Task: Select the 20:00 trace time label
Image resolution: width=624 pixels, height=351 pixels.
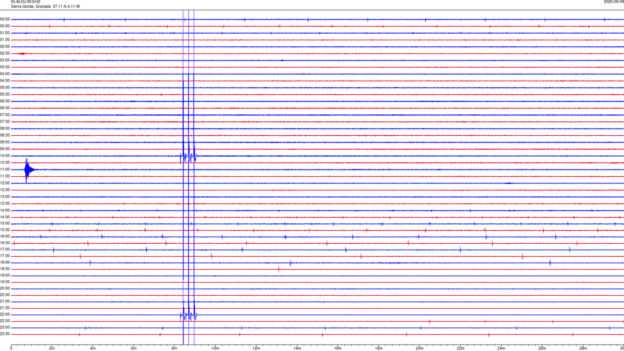Action: tap(5, 289)
